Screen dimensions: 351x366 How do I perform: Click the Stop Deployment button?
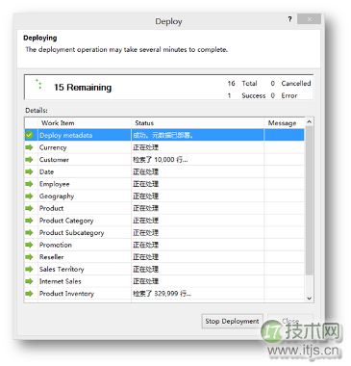[x=232, y=321]
